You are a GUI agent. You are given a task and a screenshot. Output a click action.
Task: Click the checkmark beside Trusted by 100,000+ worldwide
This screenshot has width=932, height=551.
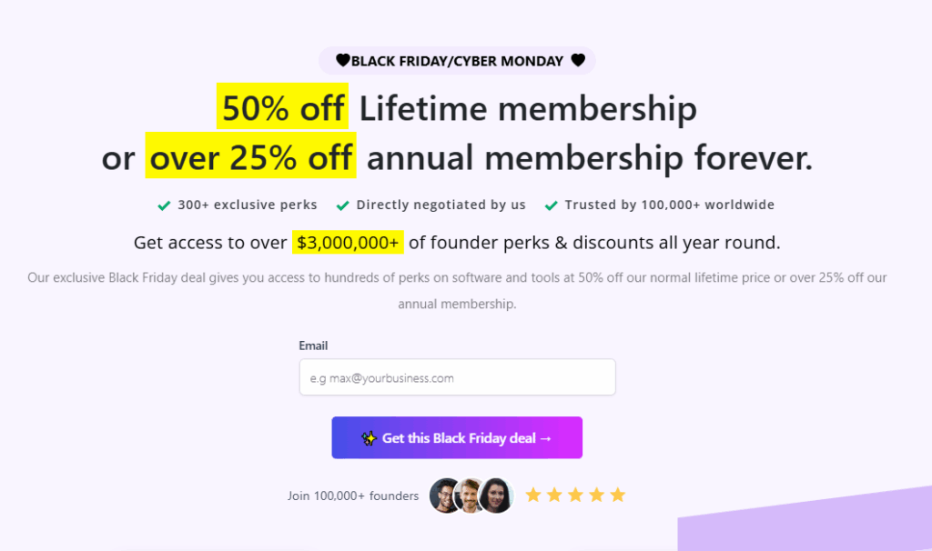coord(551,205)
